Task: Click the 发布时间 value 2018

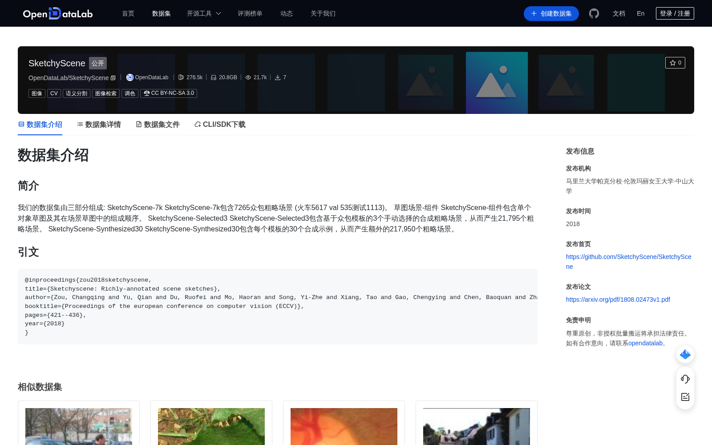Action: click(573, 224)
